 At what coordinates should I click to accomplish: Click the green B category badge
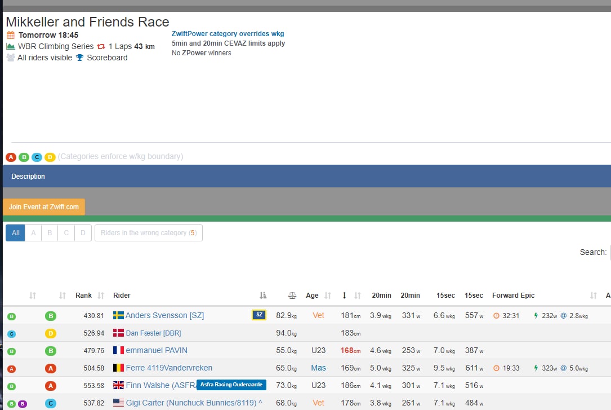(24, 157)
